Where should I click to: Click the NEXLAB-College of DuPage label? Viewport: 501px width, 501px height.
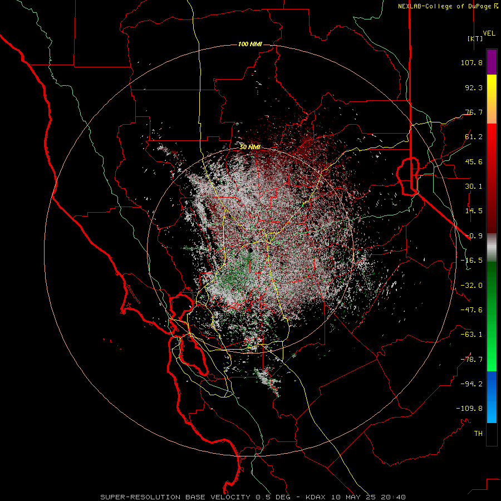click(x=448, y=6)
